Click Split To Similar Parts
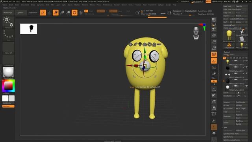The image size is (252, 142). [x=235, y=134]
